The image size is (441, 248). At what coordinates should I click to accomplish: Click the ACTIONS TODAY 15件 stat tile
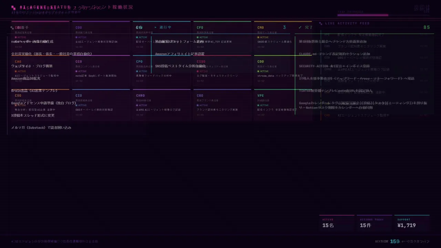pyautogui.click(x=374, y=223)
